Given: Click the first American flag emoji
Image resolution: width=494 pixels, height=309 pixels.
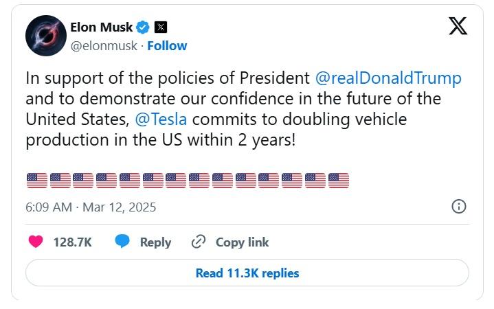Looking at the screenshot, I should coord(37,181).
